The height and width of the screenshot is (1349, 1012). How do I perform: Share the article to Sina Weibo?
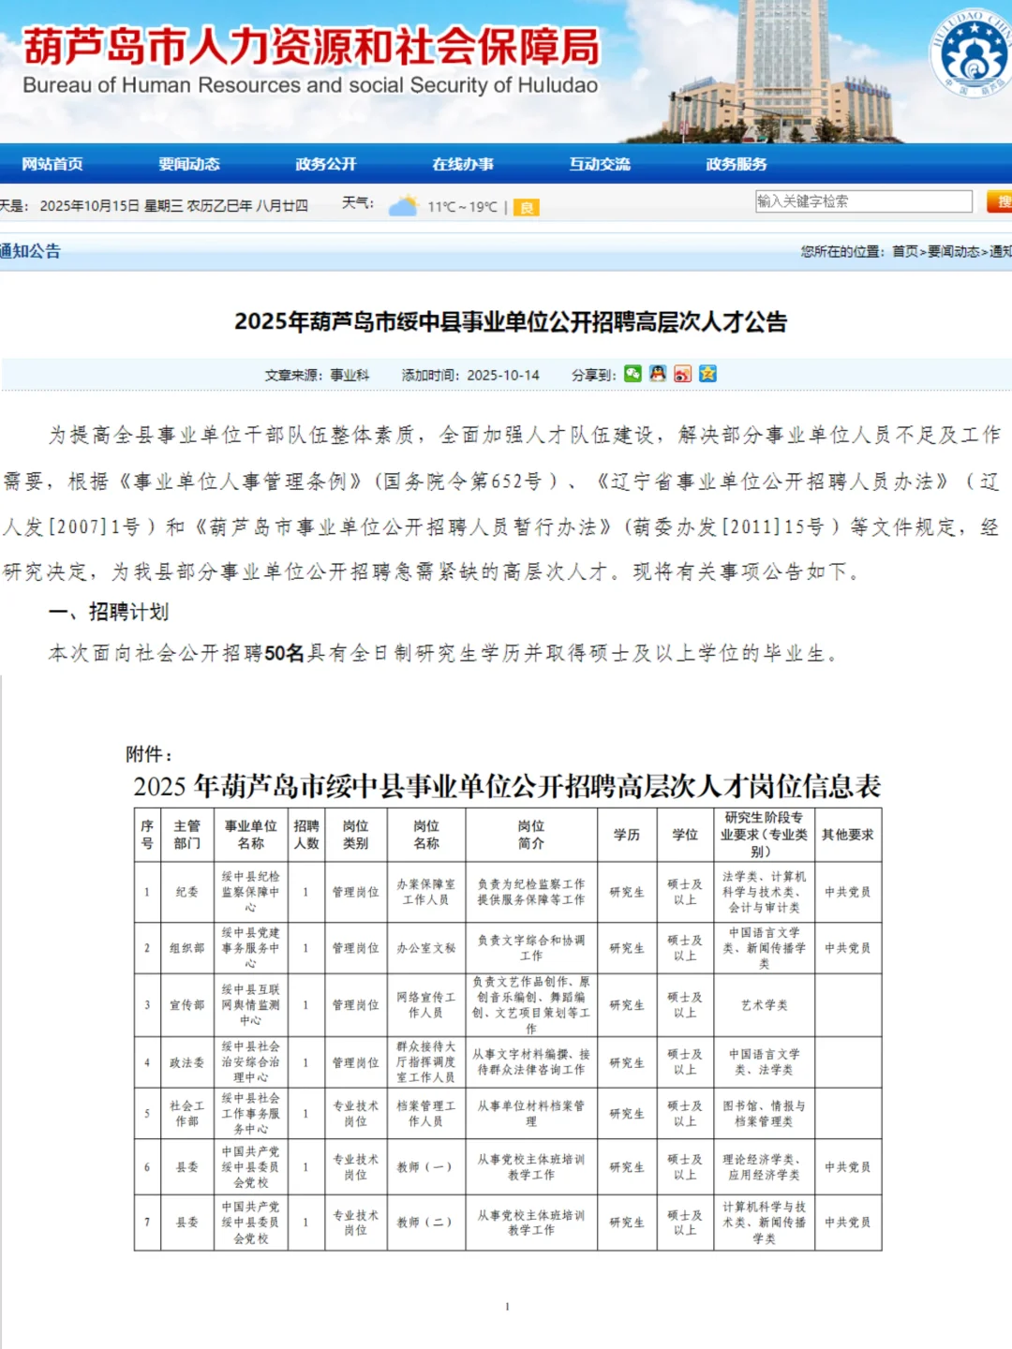pos(683,374)
